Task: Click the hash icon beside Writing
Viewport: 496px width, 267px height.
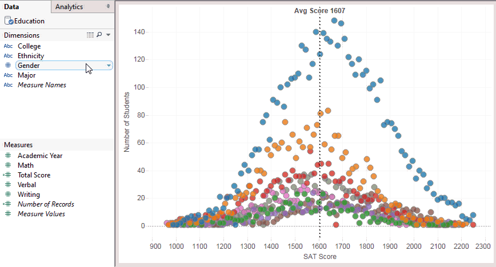Action: 8,195
